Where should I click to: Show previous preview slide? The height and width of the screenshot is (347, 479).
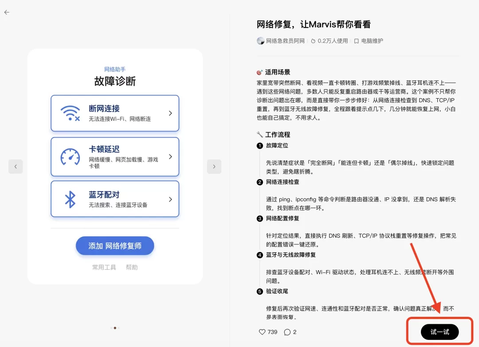click(x=16, y=167)
